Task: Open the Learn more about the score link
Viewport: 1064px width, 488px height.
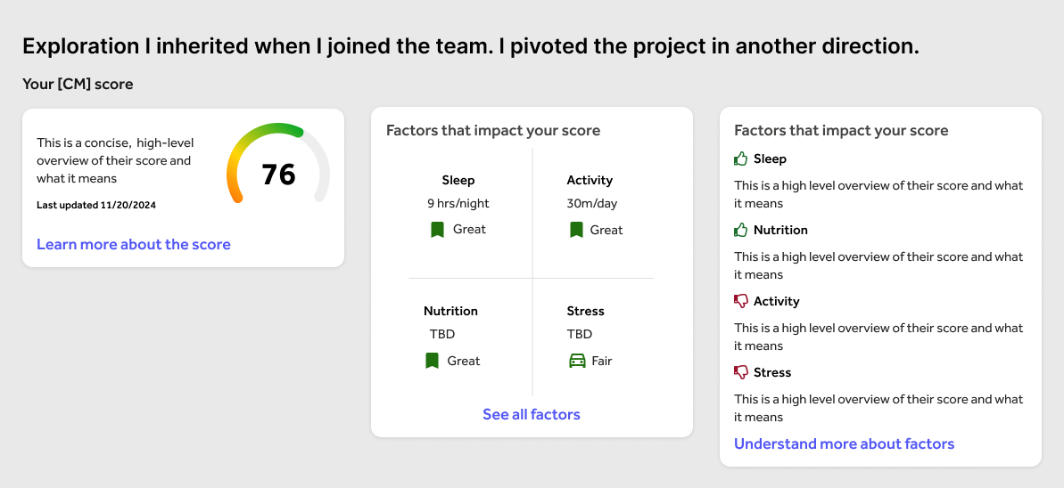Action: click(134, 244)
